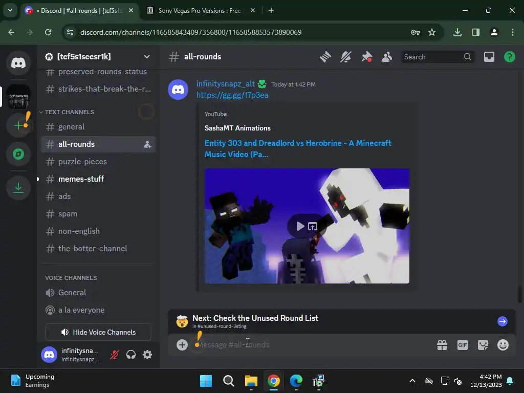Play the embedded YouTube video
The height and width of the screenshot is (393, 524).
(300, 227)
